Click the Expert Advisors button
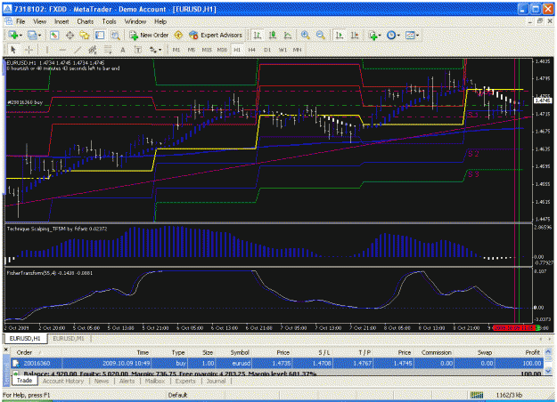This screenshot has width=557, height=402. tap(216, 35)
